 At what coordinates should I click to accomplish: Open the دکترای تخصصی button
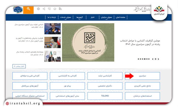tap(105, 86)
